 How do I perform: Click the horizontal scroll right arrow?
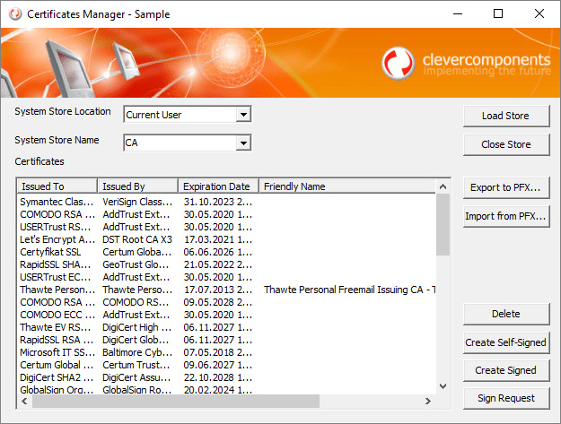pyautogui.click(x=428, y=401)
